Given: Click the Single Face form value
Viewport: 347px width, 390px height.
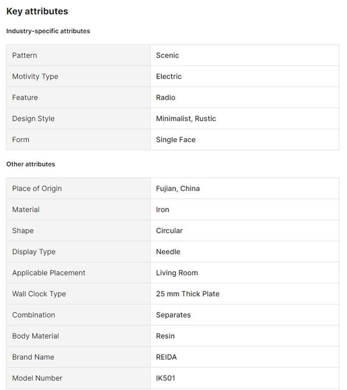Looking at the screenshot, I should (x=176, y=140).
